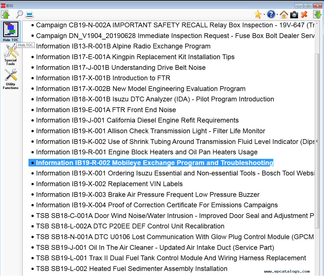
Task: Open TSB SB18-N-001A DTC U0106 bulletin
Action: pos(175,237)
